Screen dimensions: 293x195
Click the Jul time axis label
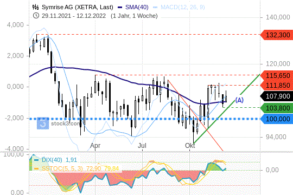pyautogui.click(x=142, y=146)
